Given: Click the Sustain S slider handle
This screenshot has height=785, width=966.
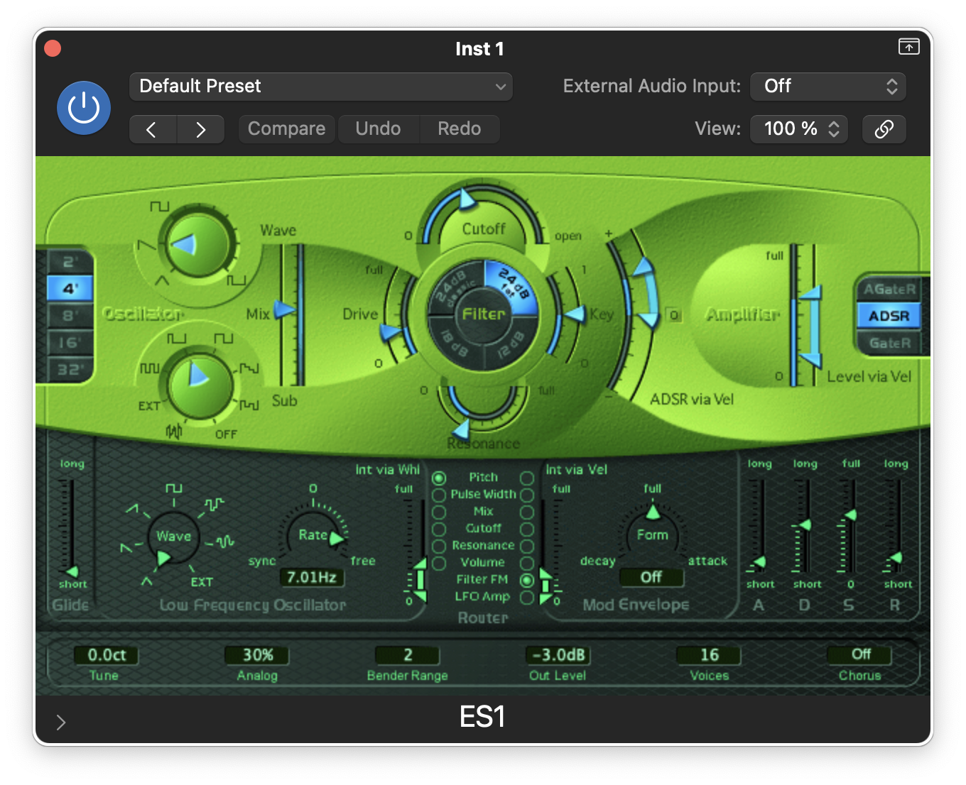Looking at the screenshot, I should tap(850, 515).
